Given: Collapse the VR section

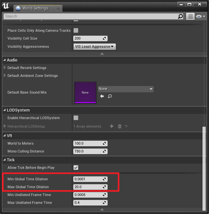Looking at the screenshot, I should 5,135.
